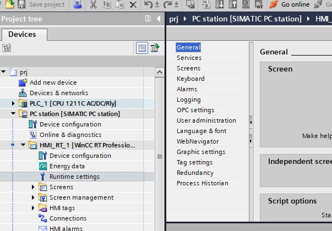Click prj in the breadcrumb path
Image resolution: width=332 pixels, height=231 pixels.
tap(173, 19)
